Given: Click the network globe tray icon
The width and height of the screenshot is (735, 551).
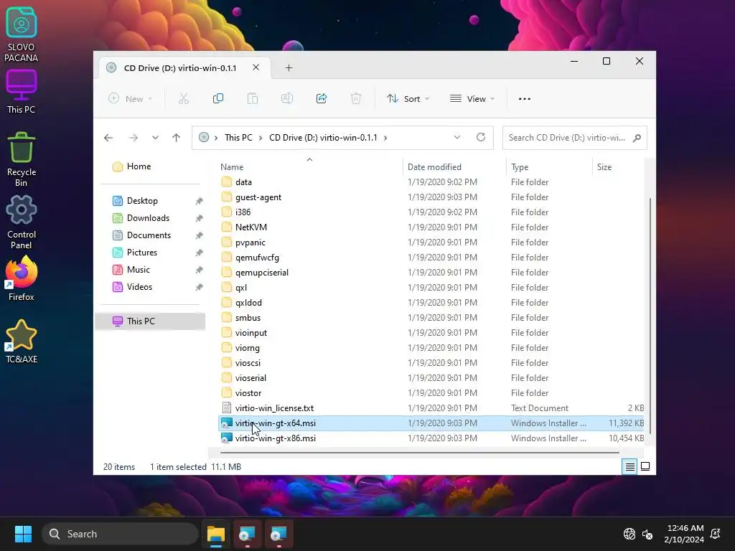Looking at the screenshot, I should [x=629, y=534].
